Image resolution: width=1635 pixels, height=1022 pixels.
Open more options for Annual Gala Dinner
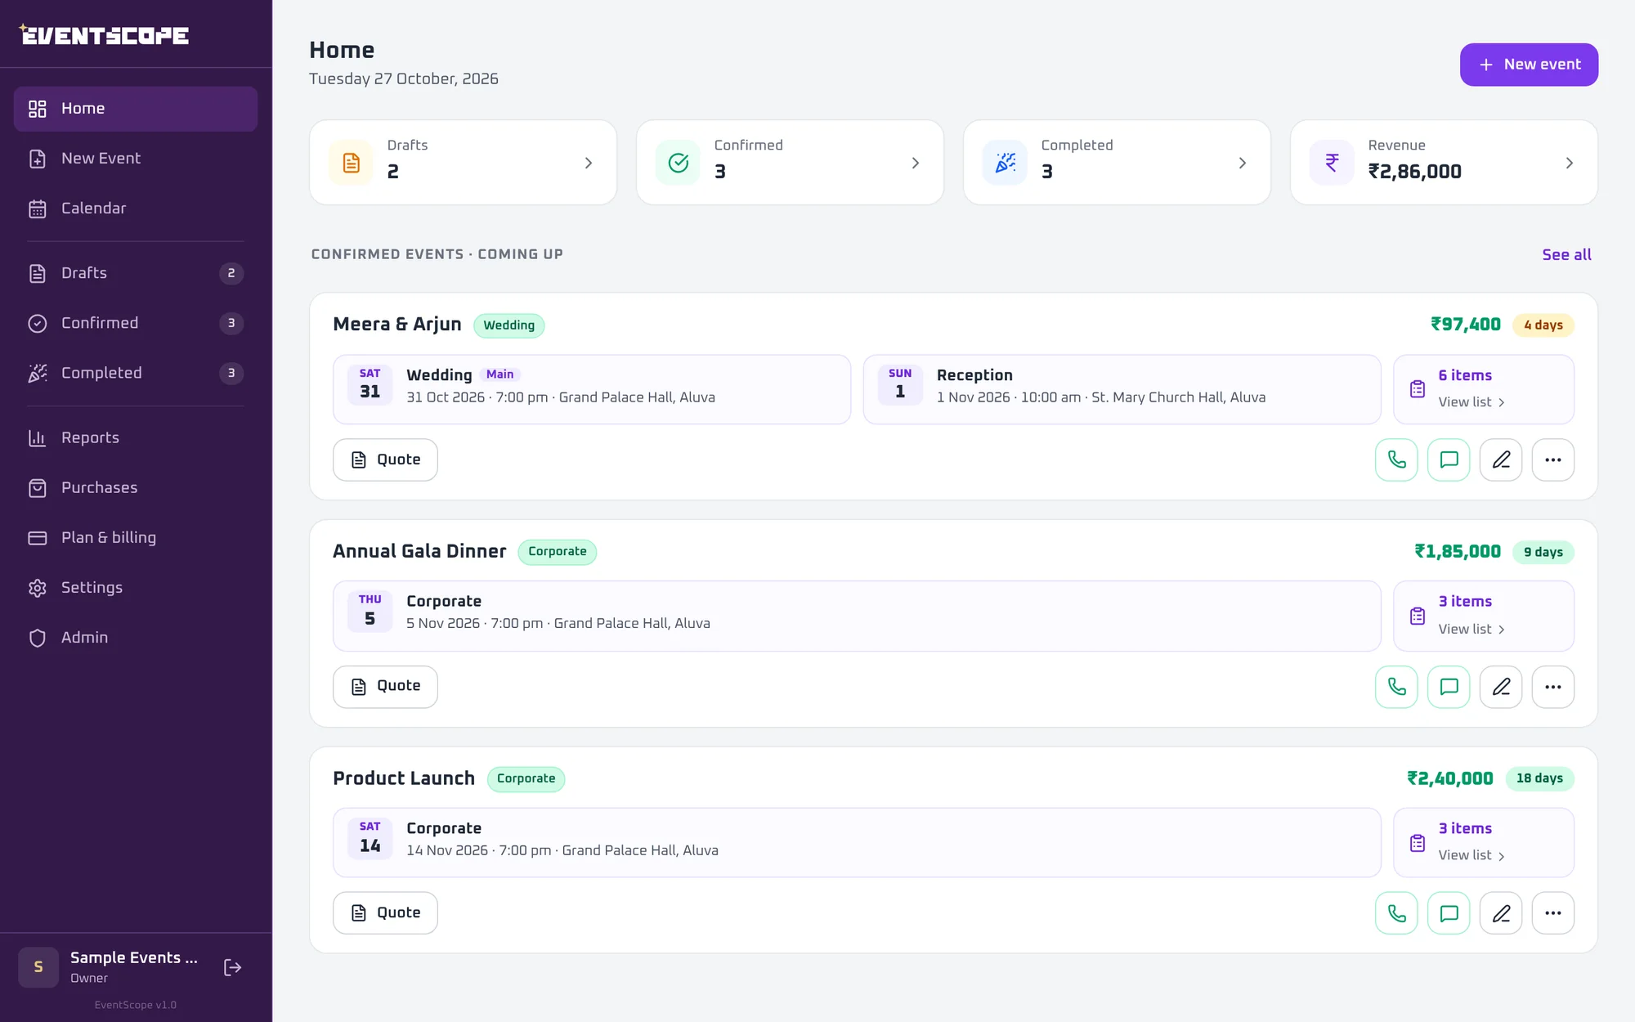tap(1553, 687)
